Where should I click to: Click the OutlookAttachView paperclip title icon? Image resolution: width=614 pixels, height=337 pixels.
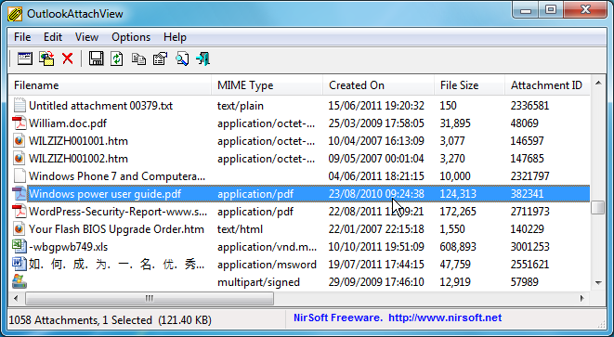(15, 14)
